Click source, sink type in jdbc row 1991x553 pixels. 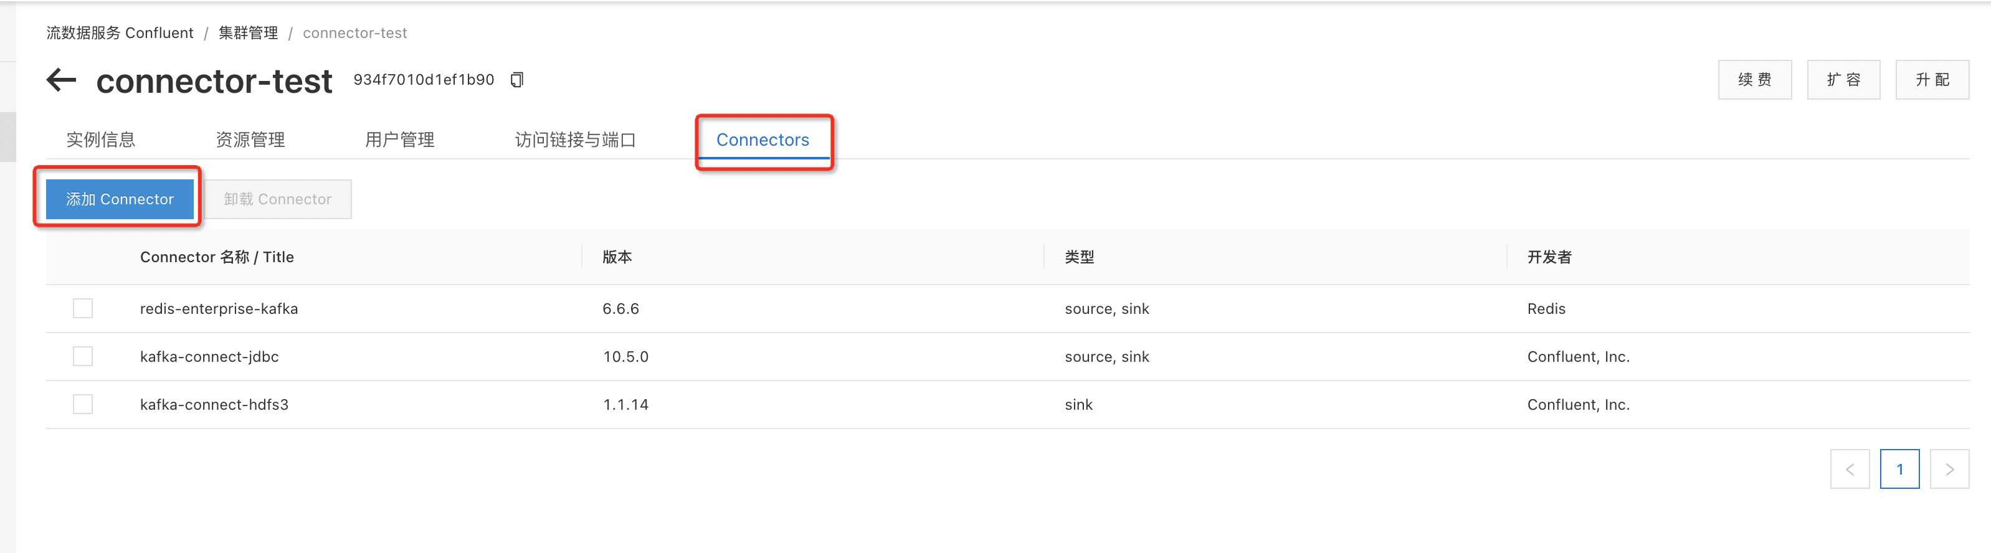click(1107, 356)
